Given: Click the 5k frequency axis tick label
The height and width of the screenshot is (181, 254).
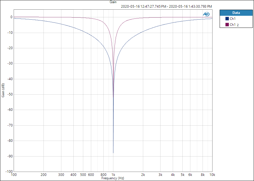Looking at the screenshot, I should [183, 175].
